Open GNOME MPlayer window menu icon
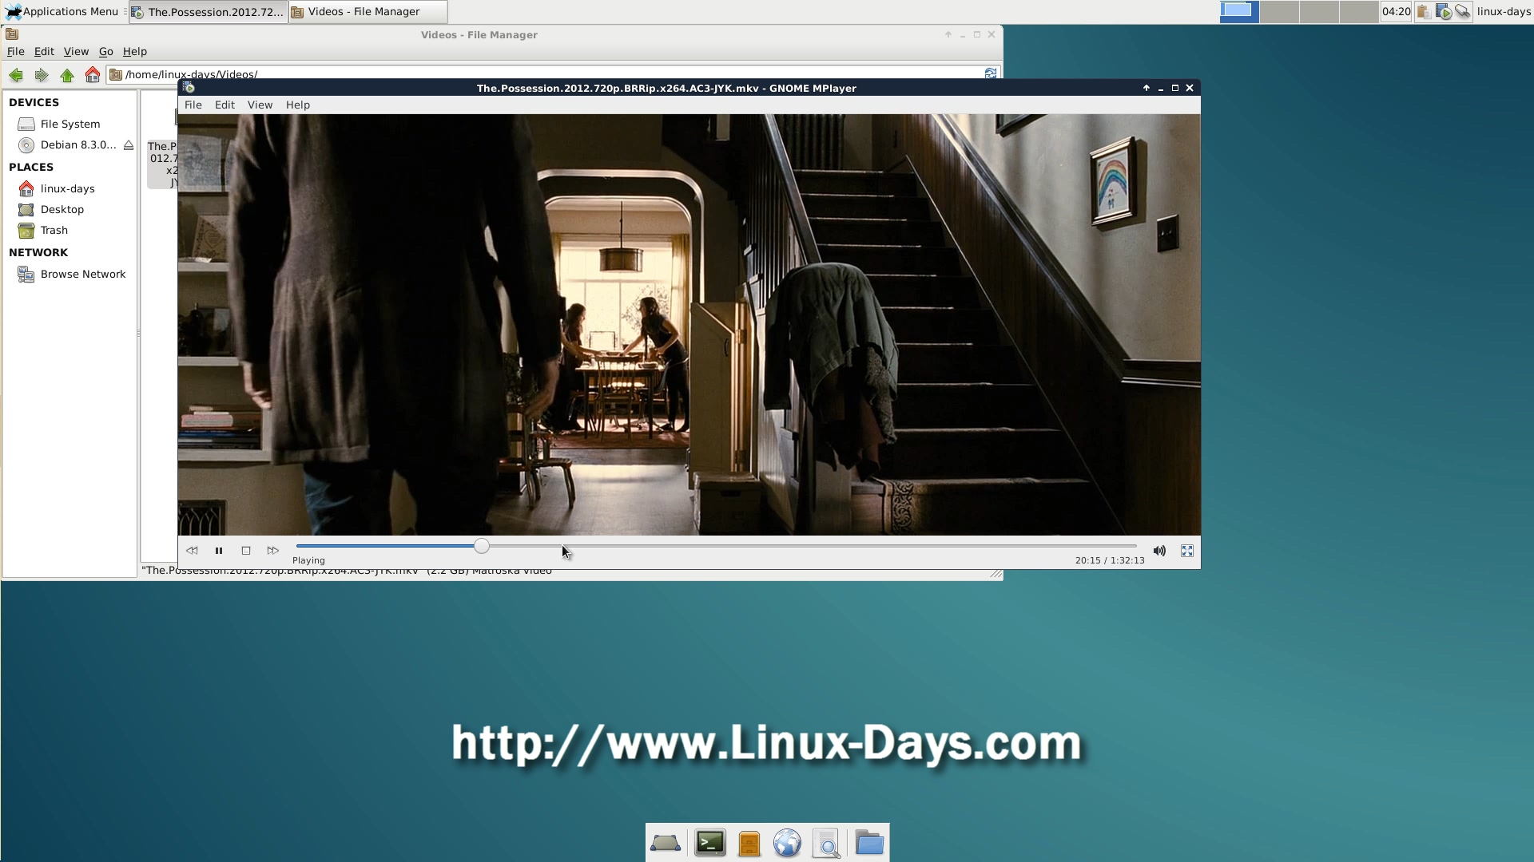 click(189, 88)
